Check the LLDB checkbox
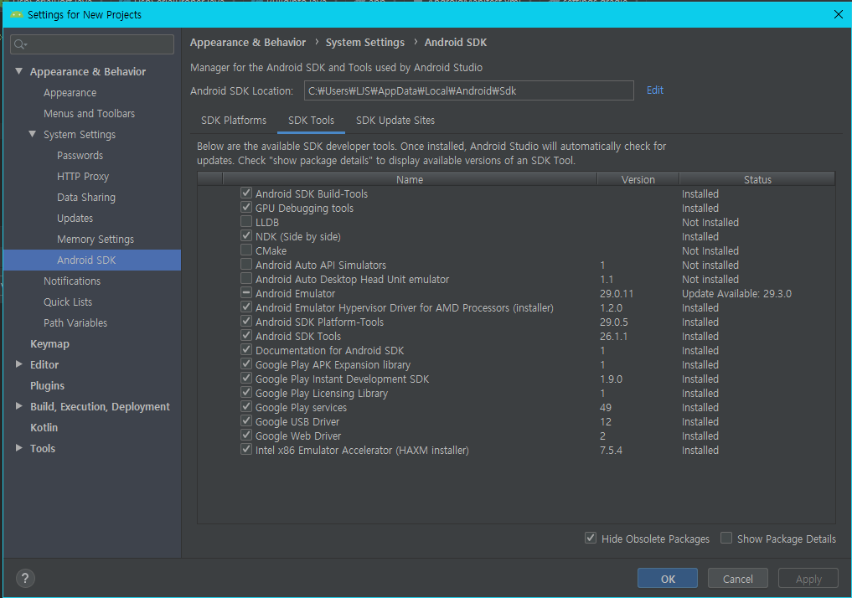852x598 pixels. coord(246,222)
